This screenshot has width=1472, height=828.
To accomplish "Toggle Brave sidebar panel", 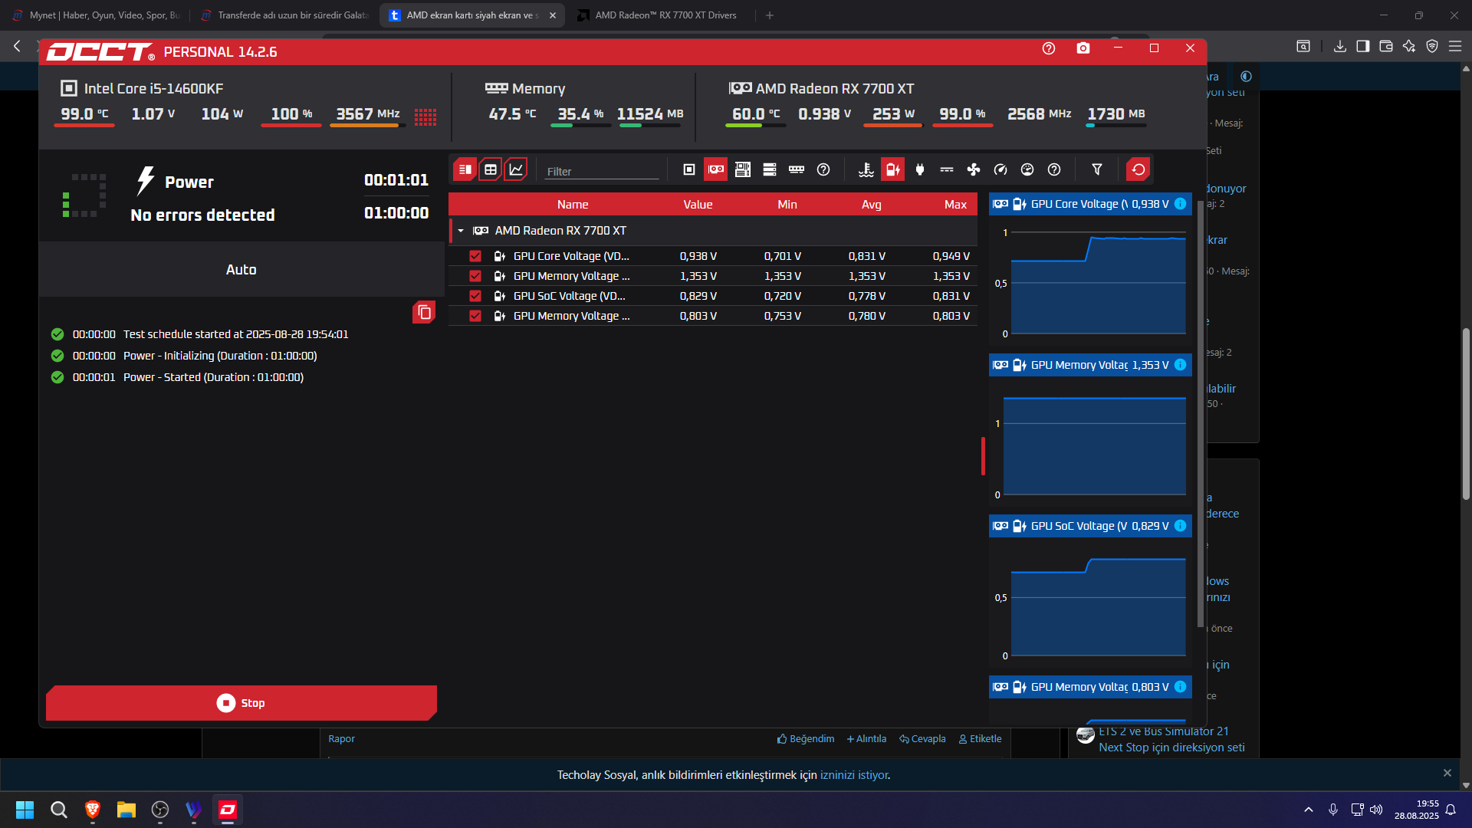I will [x=1362, y=46].
